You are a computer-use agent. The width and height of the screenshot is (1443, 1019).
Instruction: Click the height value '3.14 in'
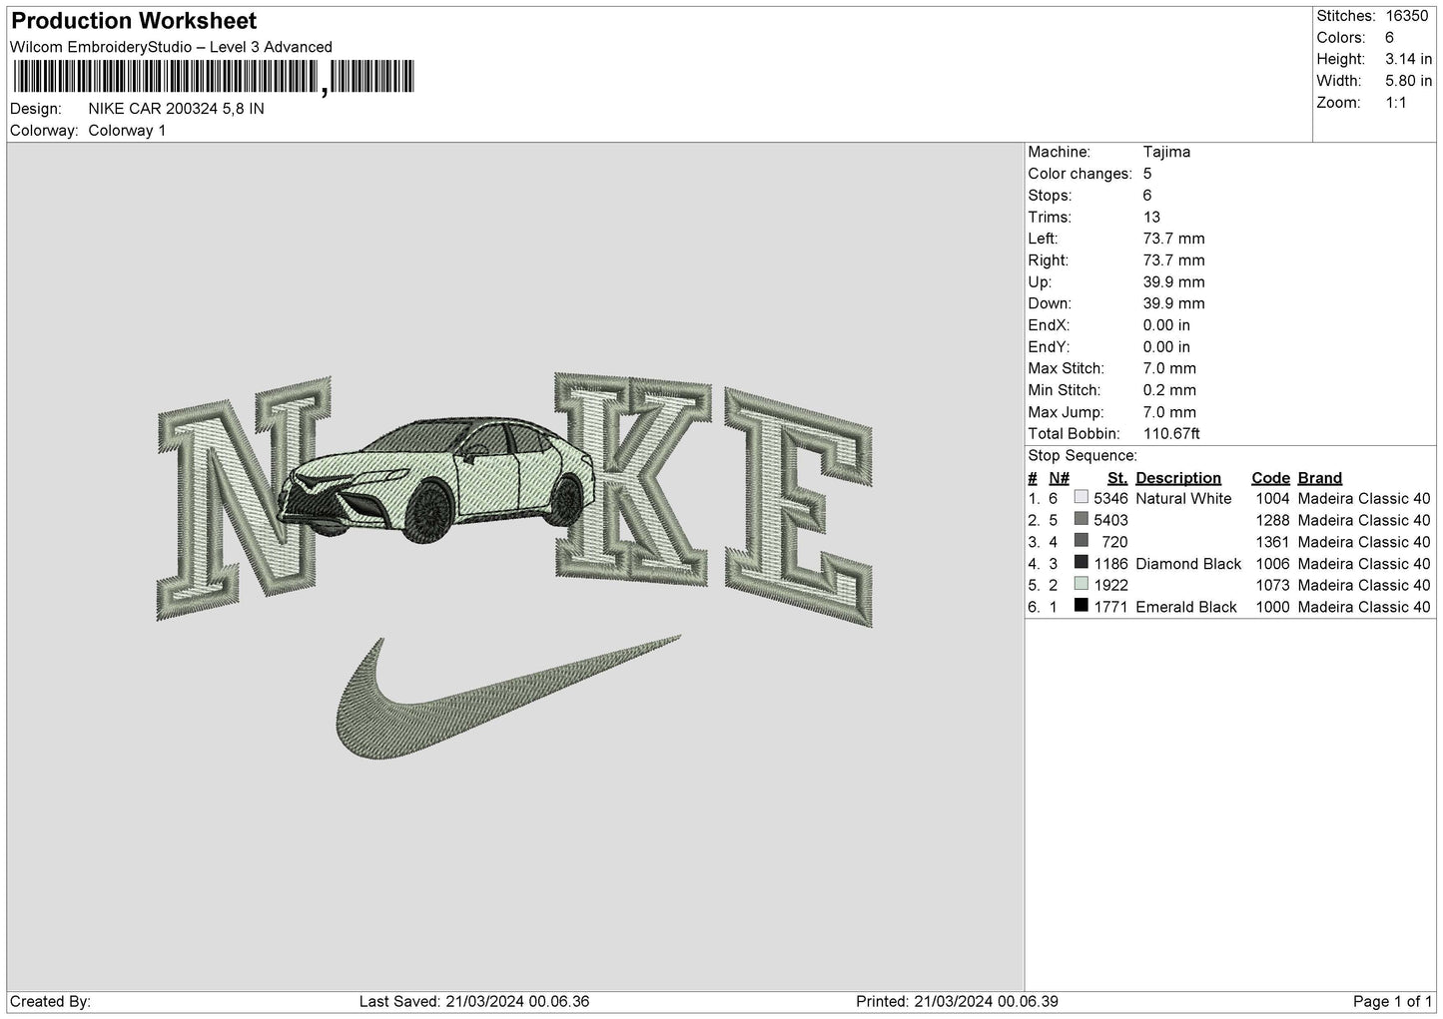tap(1408, 59)
